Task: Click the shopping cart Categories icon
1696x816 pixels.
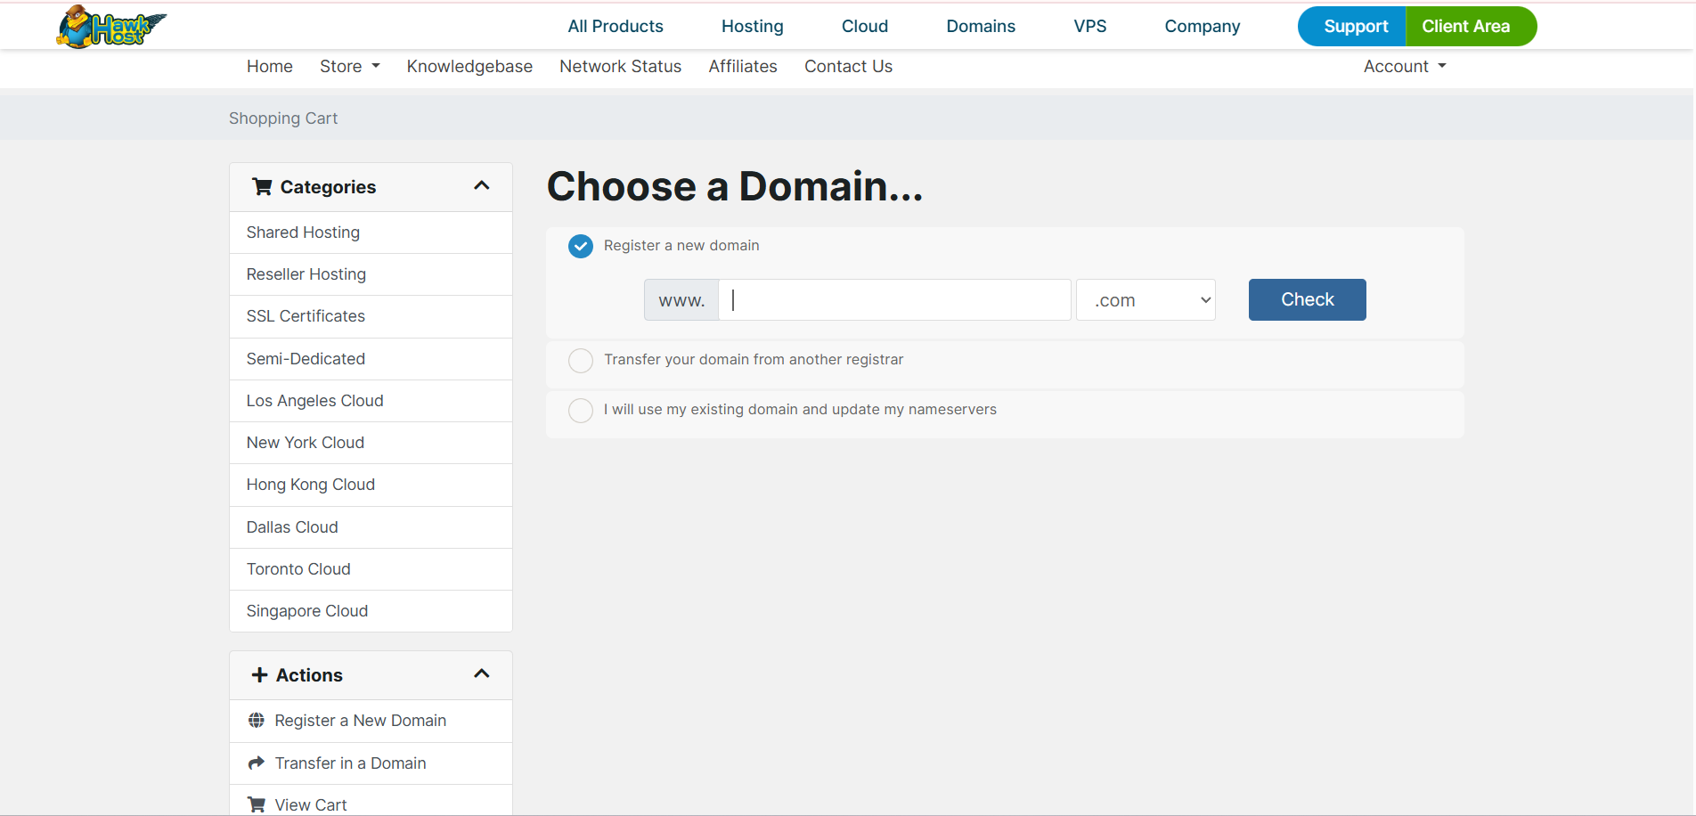Action: click(x=262, y=187)
